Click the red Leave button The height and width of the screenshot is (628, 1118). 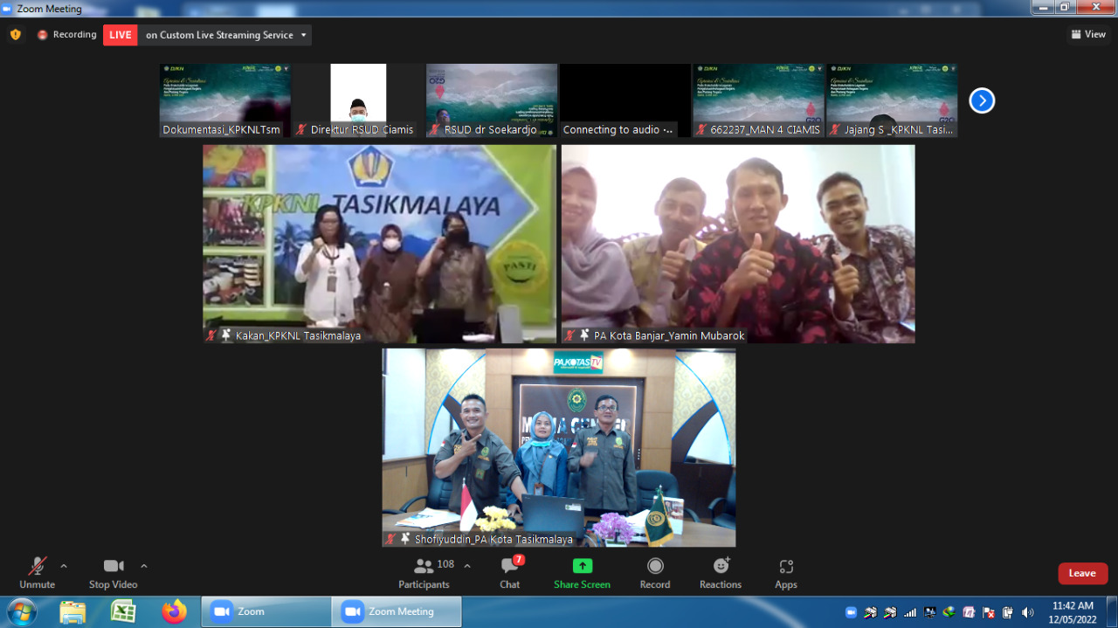click(x=1083, y=573)
